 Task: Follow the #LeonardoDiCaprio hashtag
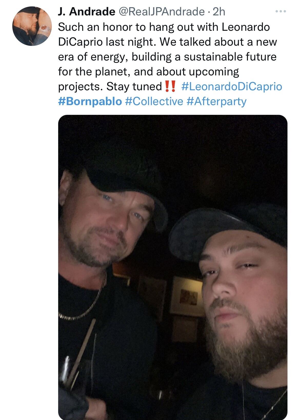point(232,86)
